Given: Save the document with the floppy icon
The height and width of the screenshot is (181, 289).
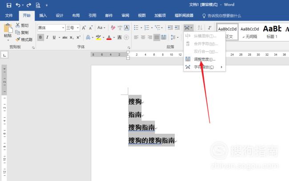Looking at the screenshot, I should coord(9,5).
